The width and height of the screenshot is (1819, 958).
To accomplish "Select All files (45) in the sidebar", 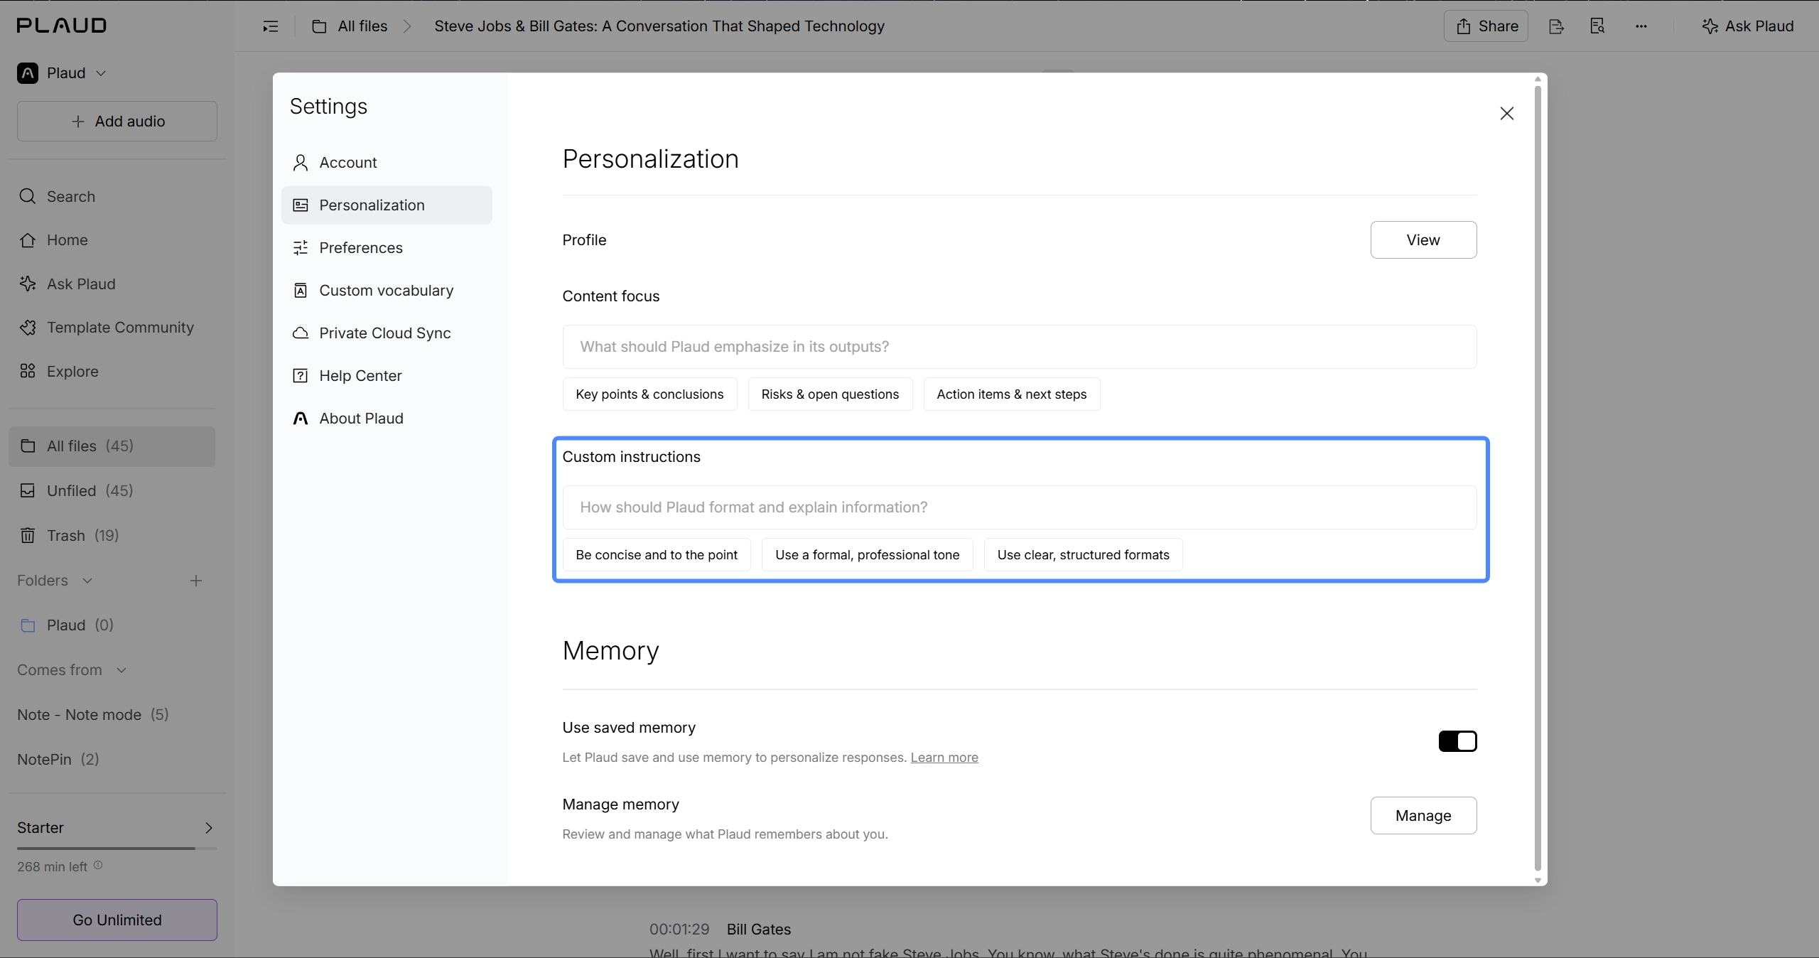I will click(x=112, y=446).
